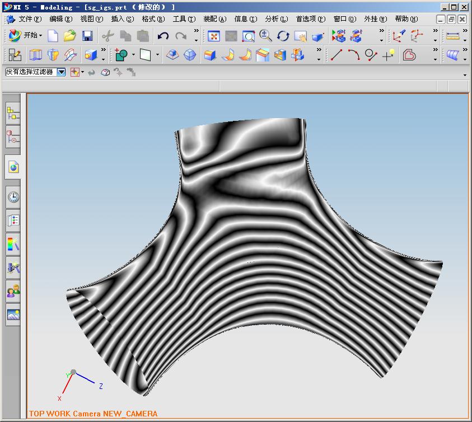Expand the 没有选择过滤器 selection filter dropdown
472x422 pixels.
62,72
